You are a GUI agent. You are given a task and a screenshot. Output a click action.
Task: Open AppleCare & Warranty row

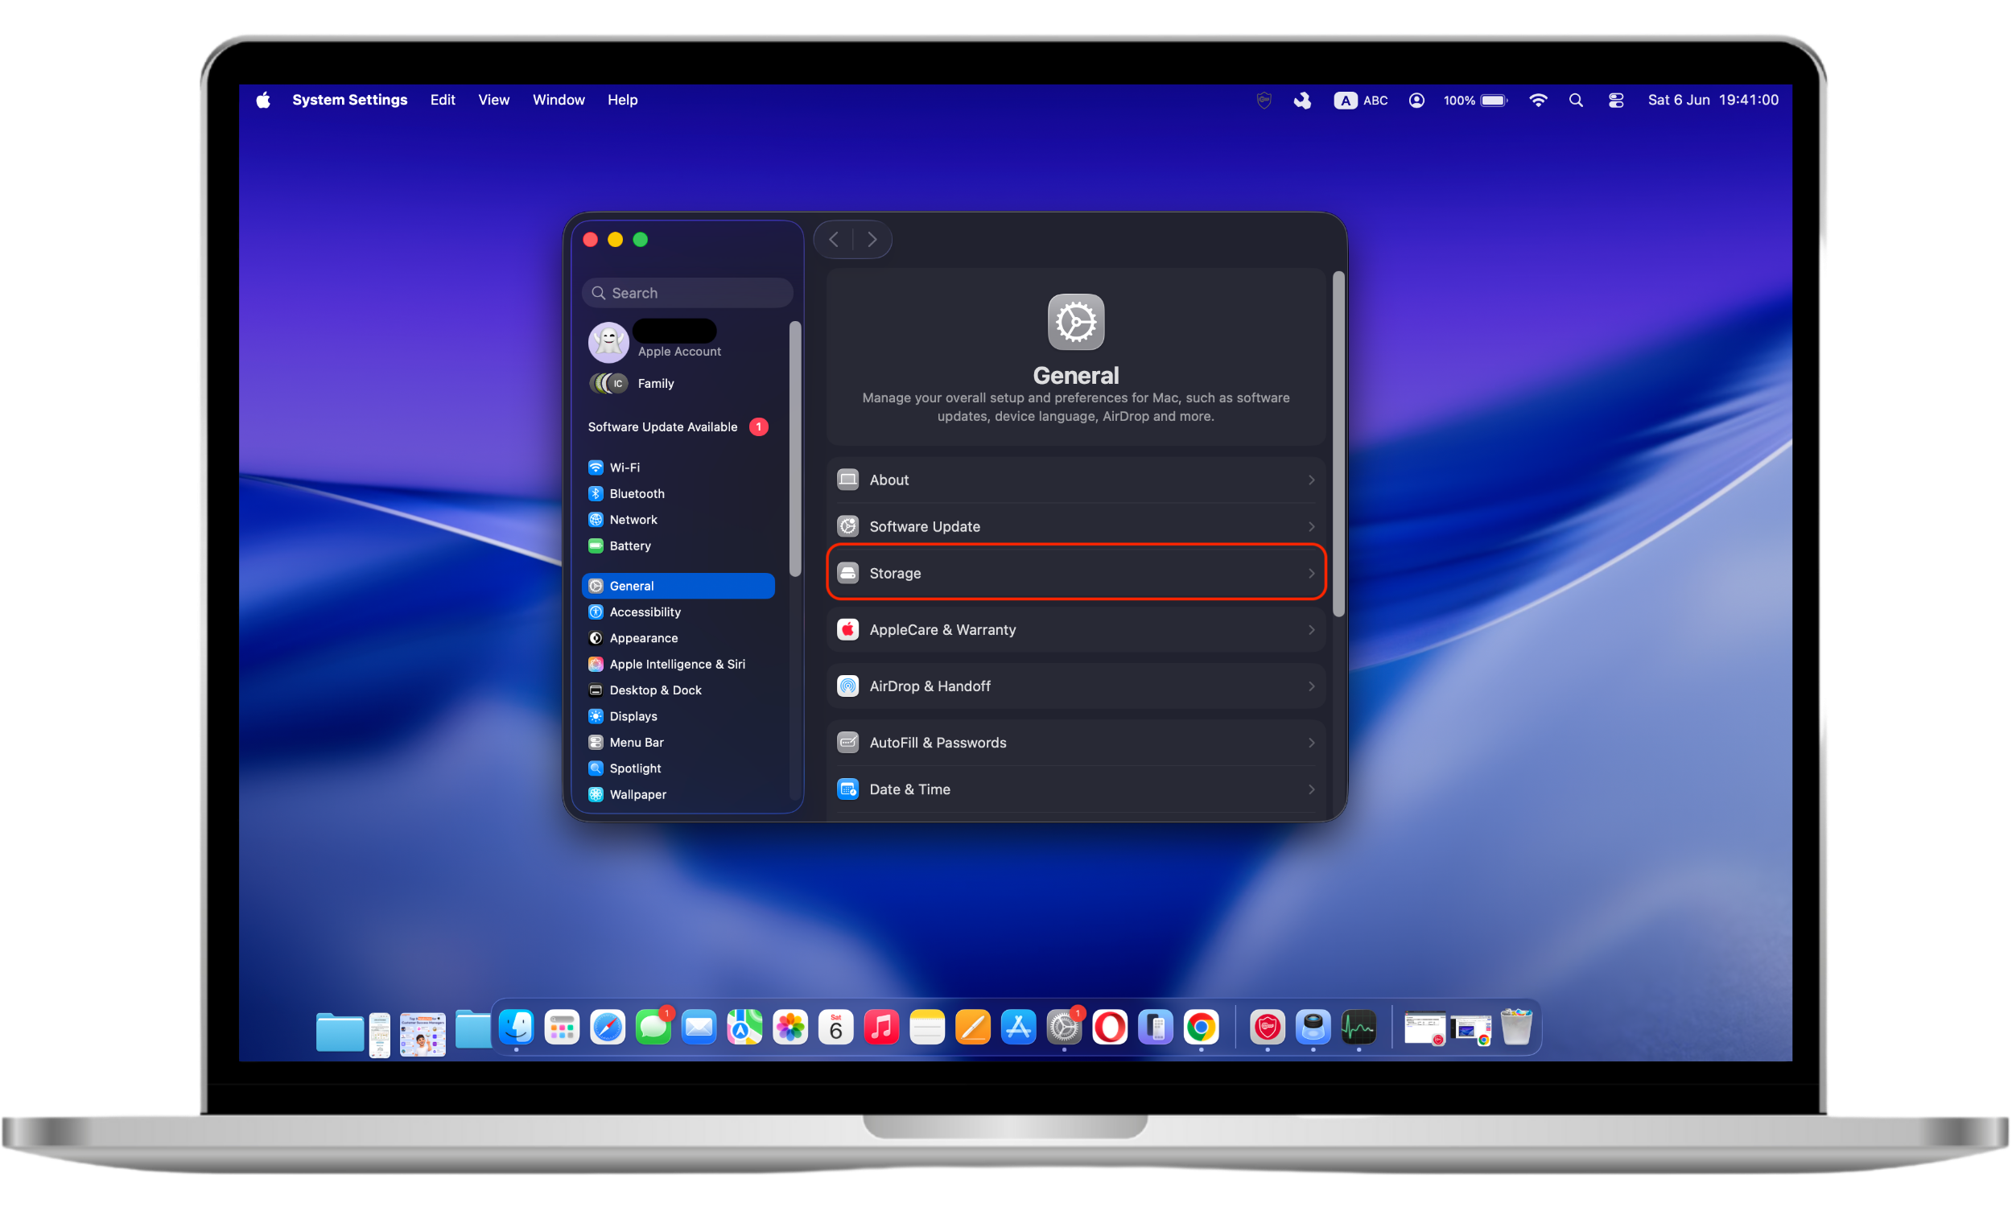point(1076,629)
